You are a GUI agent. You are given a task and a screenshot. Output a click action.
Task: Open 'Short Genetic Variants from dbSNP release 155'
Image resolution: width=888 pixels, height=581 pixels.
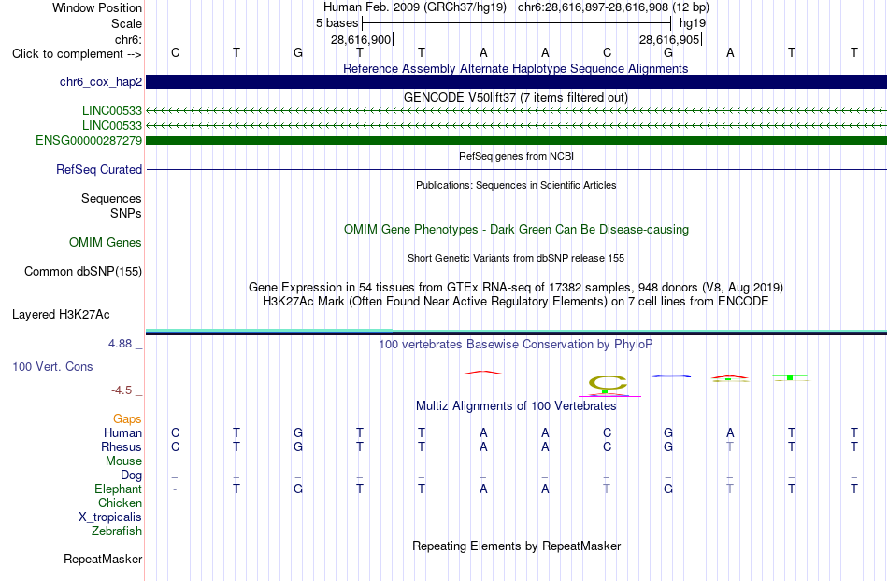tap(516, 258)
